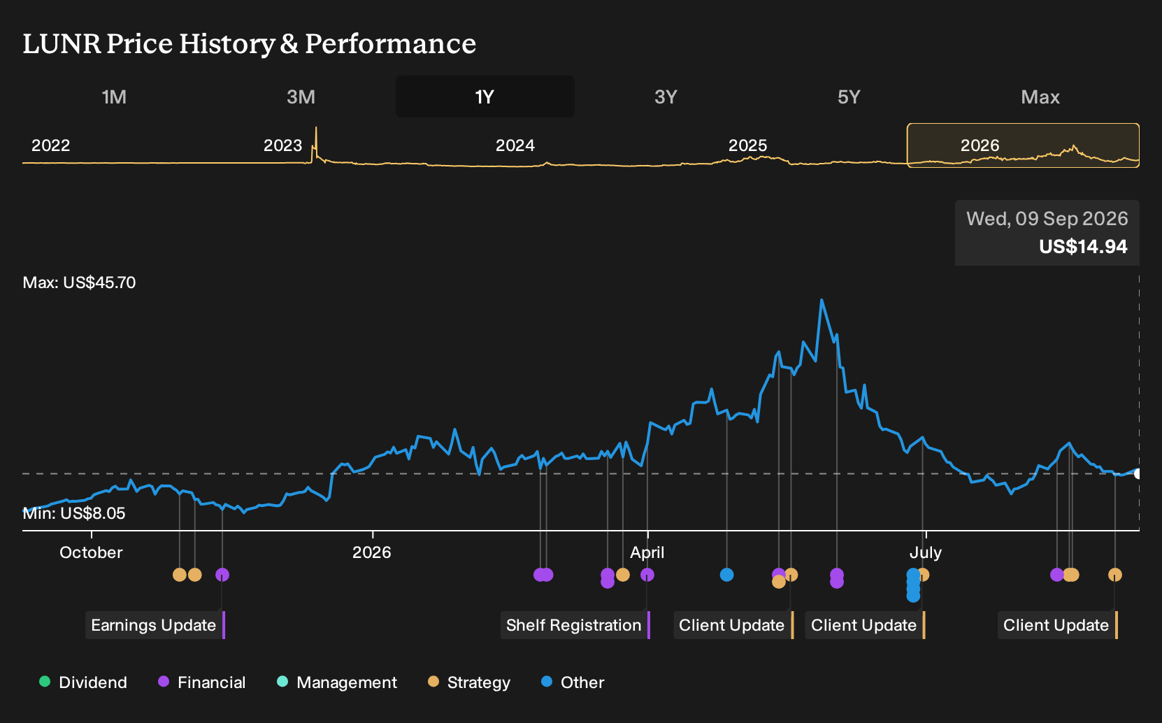The image size is (1162, 723).
Task: Click the US$14.94 price tooltip
Action: (1047, 233)
